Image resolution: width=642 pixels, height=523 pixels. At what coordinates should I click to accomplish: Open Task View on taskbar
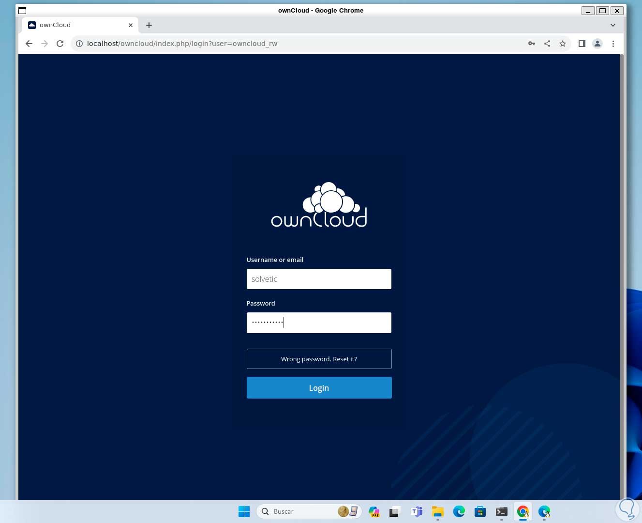[x=395, y=511]
